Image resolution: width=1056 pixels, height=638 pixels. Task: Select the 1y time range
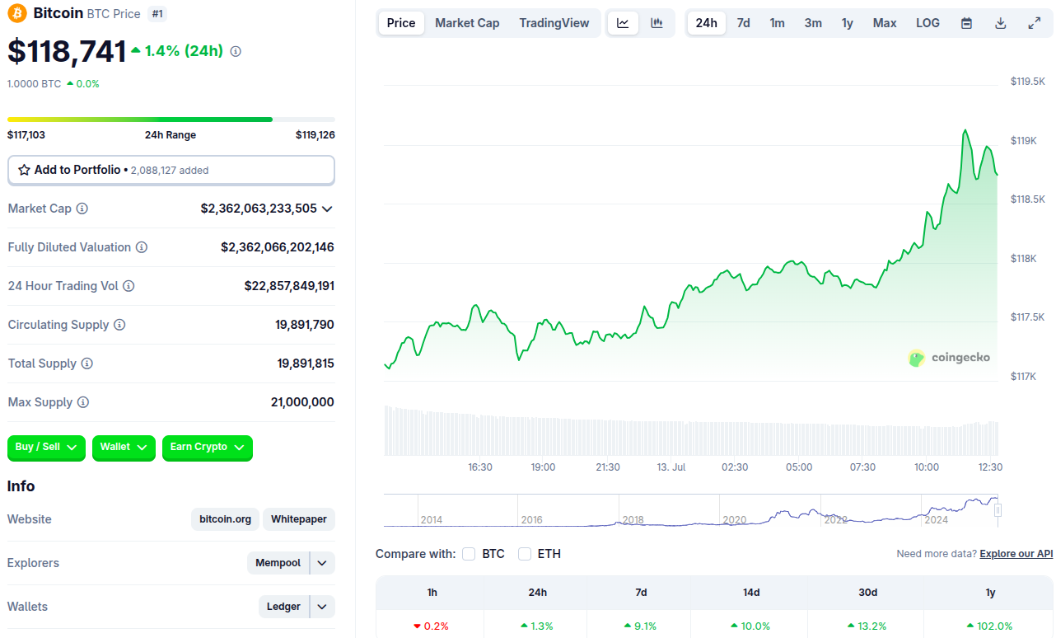(848, 23)
